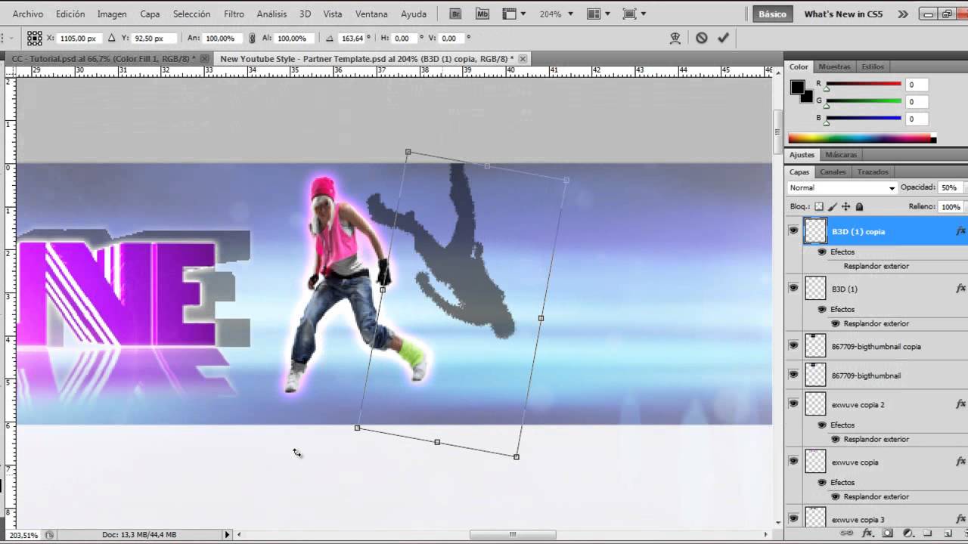Screen dimensions: 968x544
Task: Toggle Resplandor exterior eye under B3D (1)
Action: (836, 323)
